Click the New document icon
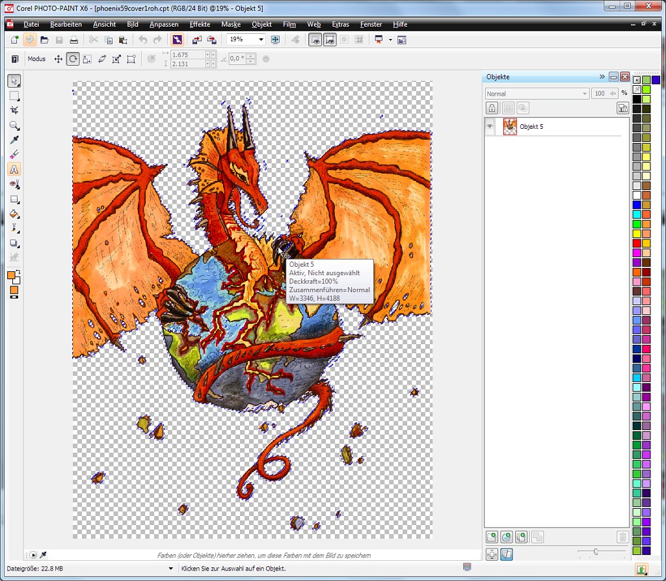Screen dimensions: 666x581 (x=15, y=40)
